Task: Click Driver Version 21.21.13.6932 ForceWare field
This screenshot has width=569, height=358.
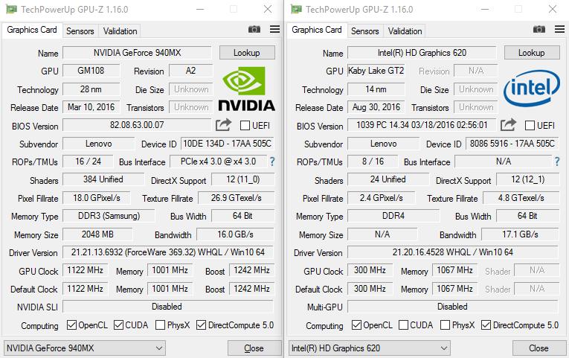Action: tap(168, 252)
